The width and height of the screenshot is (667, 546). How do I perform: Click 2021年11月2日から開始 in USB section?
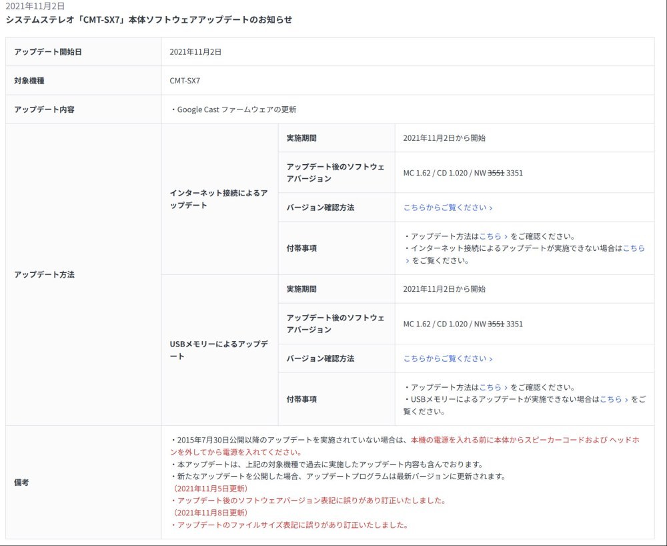pos(444,289)
